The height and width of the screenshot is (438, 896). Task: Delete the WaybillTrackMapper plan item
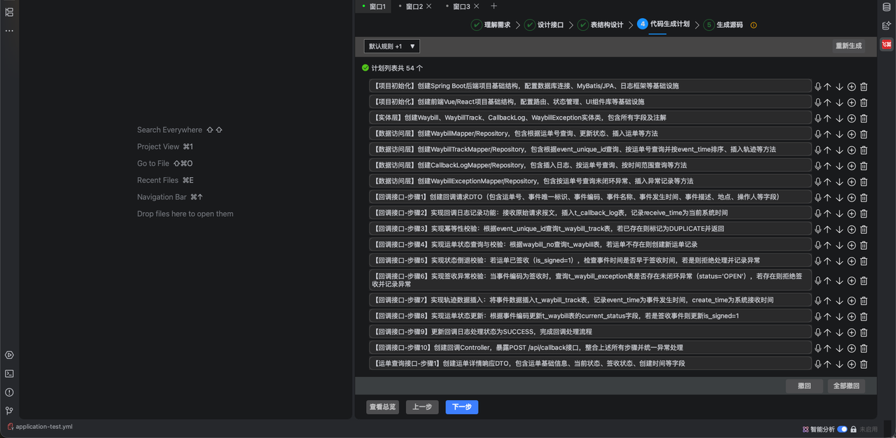(864, 150)
